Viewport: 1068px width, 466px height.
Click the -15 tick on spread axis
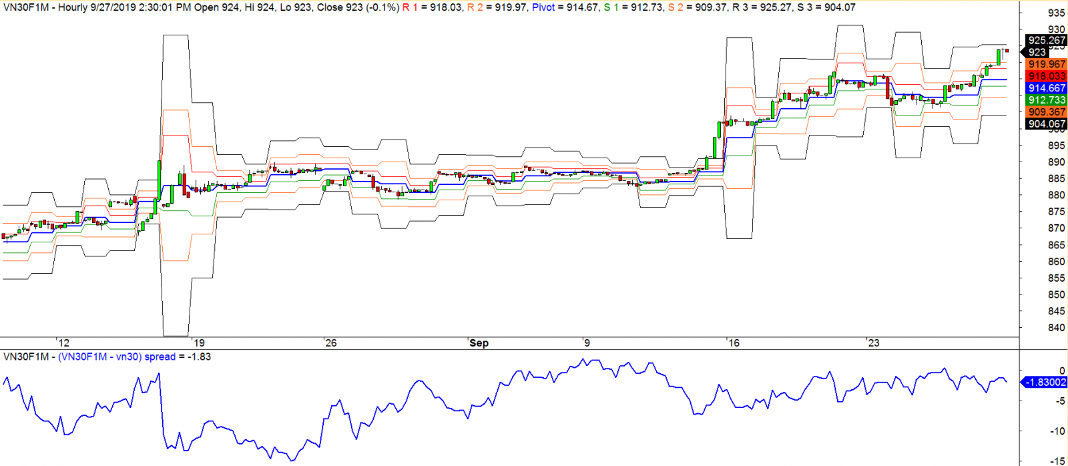tap(1058, 461)
